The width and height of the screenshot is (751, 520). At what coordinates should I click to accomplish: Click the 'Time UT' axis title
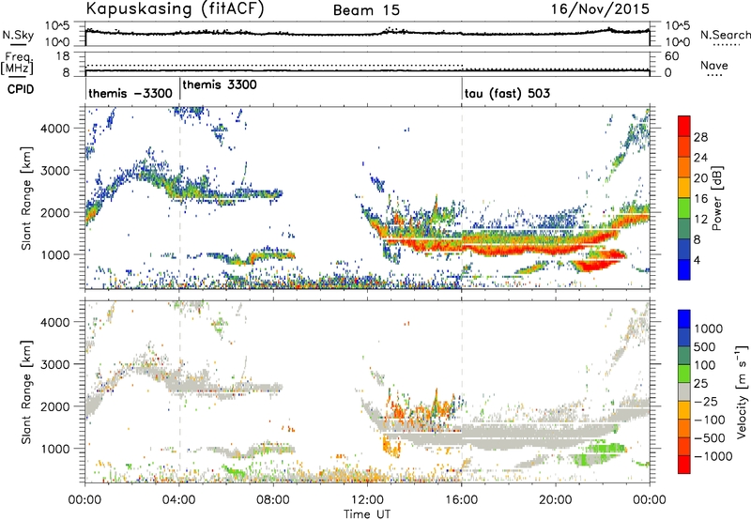tap(367, 514)
